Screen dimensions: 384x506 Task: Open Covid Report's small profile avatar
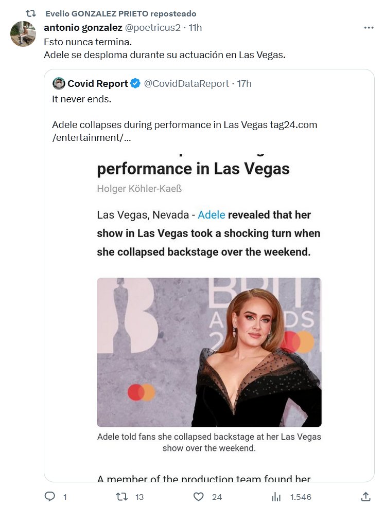(59, 83)
